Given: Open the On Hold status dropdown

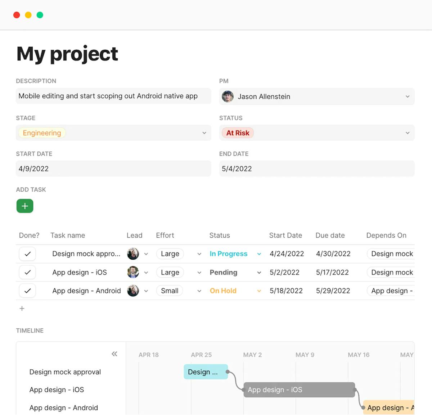Looking at the screenshot, I should [x=259, y=291].
